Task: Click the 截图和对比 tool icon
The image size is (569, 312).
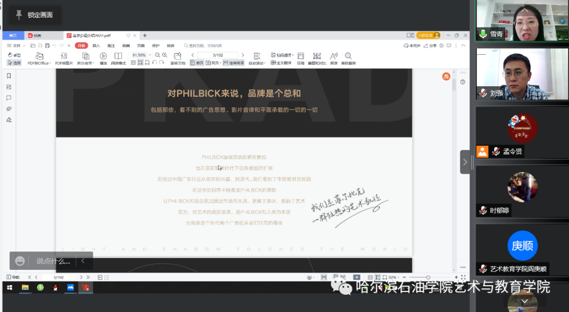Action: [x=317, y=56]
